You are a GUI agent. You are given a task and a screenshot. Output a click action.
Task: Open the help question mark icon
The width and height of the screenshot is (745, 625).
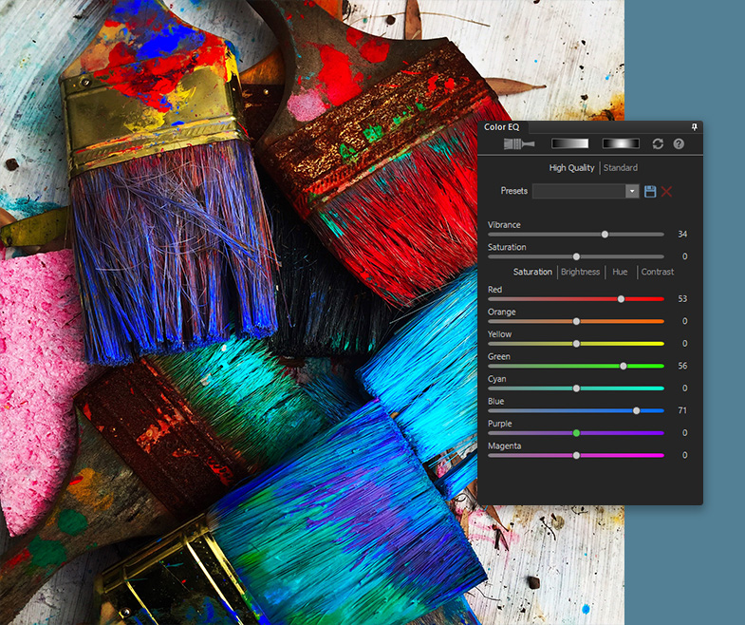point(679,143)
